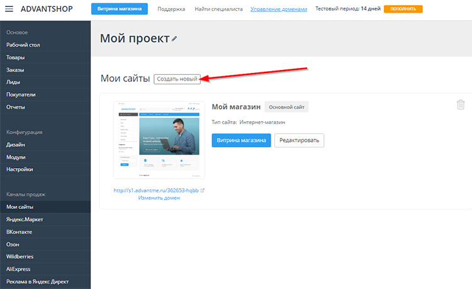Screen dimensions: 472x289
Task: Open Витрина магазина in the site card
Action: pyautogui.click(x=241, y=140)
